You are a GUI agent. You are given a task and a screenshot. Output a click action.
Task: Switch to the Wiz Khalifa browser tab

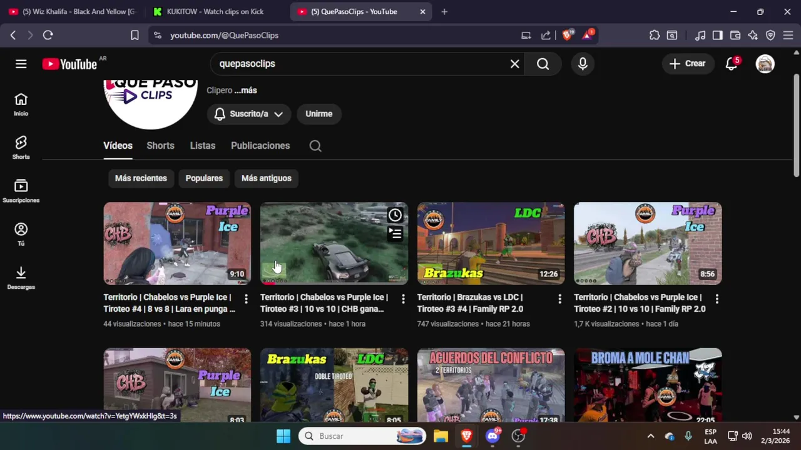point(72,12)
